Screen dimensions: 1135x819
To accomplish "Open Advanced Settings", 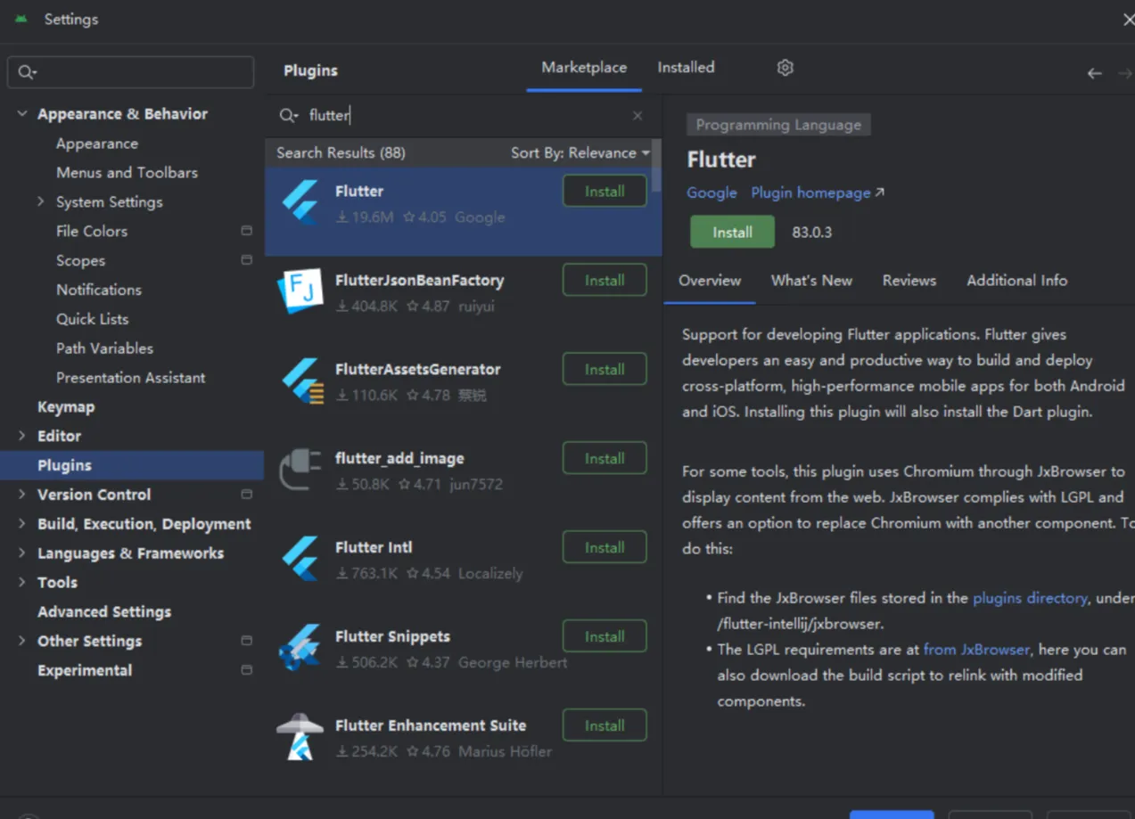I will tap(104, 611).
